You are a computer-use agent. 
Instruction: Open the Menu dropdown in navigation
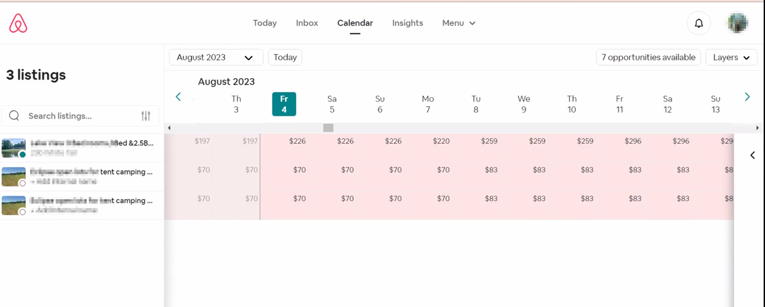click(x=459, y=23)
